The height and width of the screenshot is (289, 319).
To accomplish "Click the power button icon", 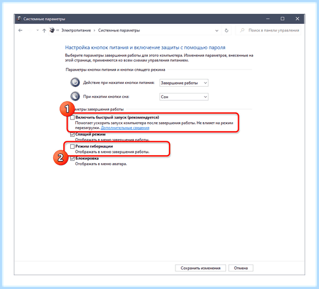I will coord(75,82).
